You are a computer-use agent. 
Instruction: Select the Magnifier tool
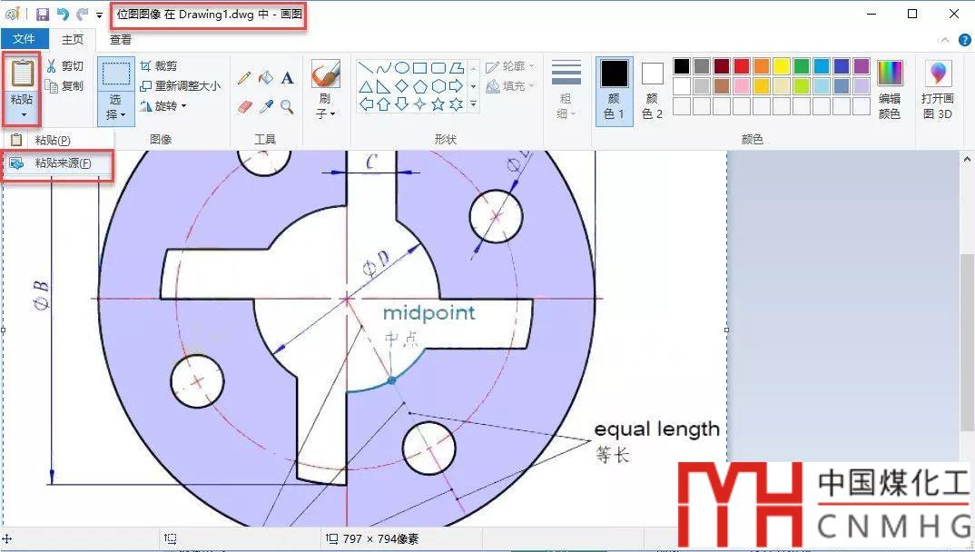[x=287, y=107]
